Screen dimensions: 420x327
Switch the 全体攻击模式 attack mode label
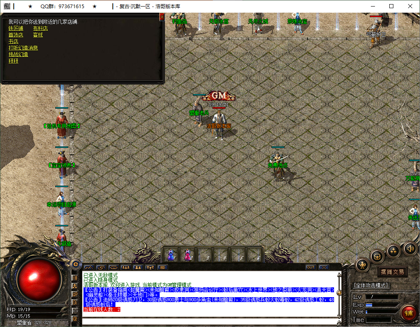tap(371, 285)
